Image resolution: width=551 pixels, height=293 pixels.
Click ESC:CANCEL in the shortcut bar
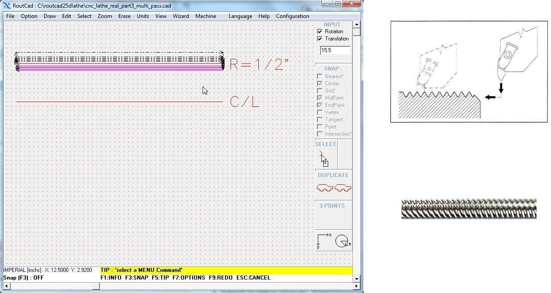[x=253, y=278]
